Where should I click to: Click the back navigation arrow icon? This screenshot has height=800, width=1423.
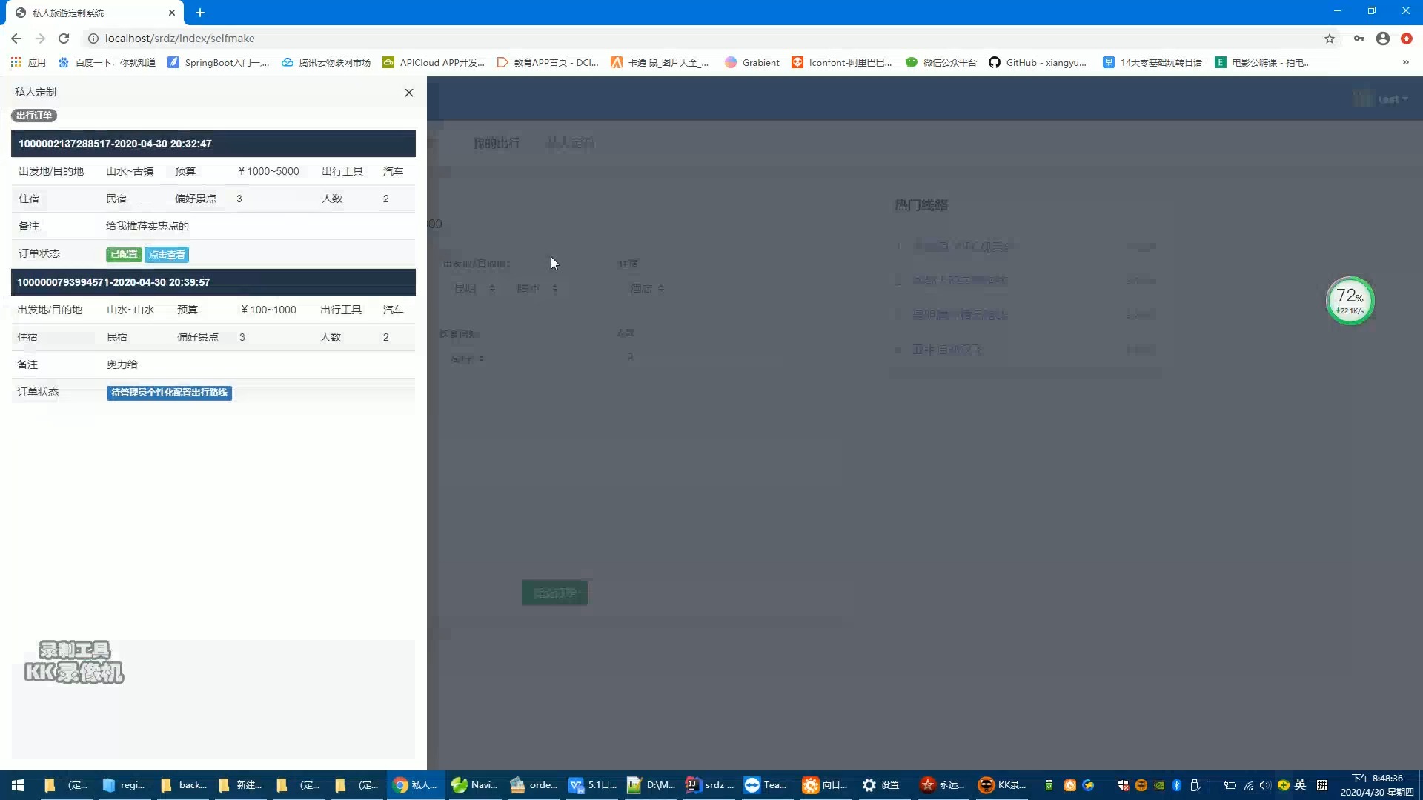(x=16, y=38)
